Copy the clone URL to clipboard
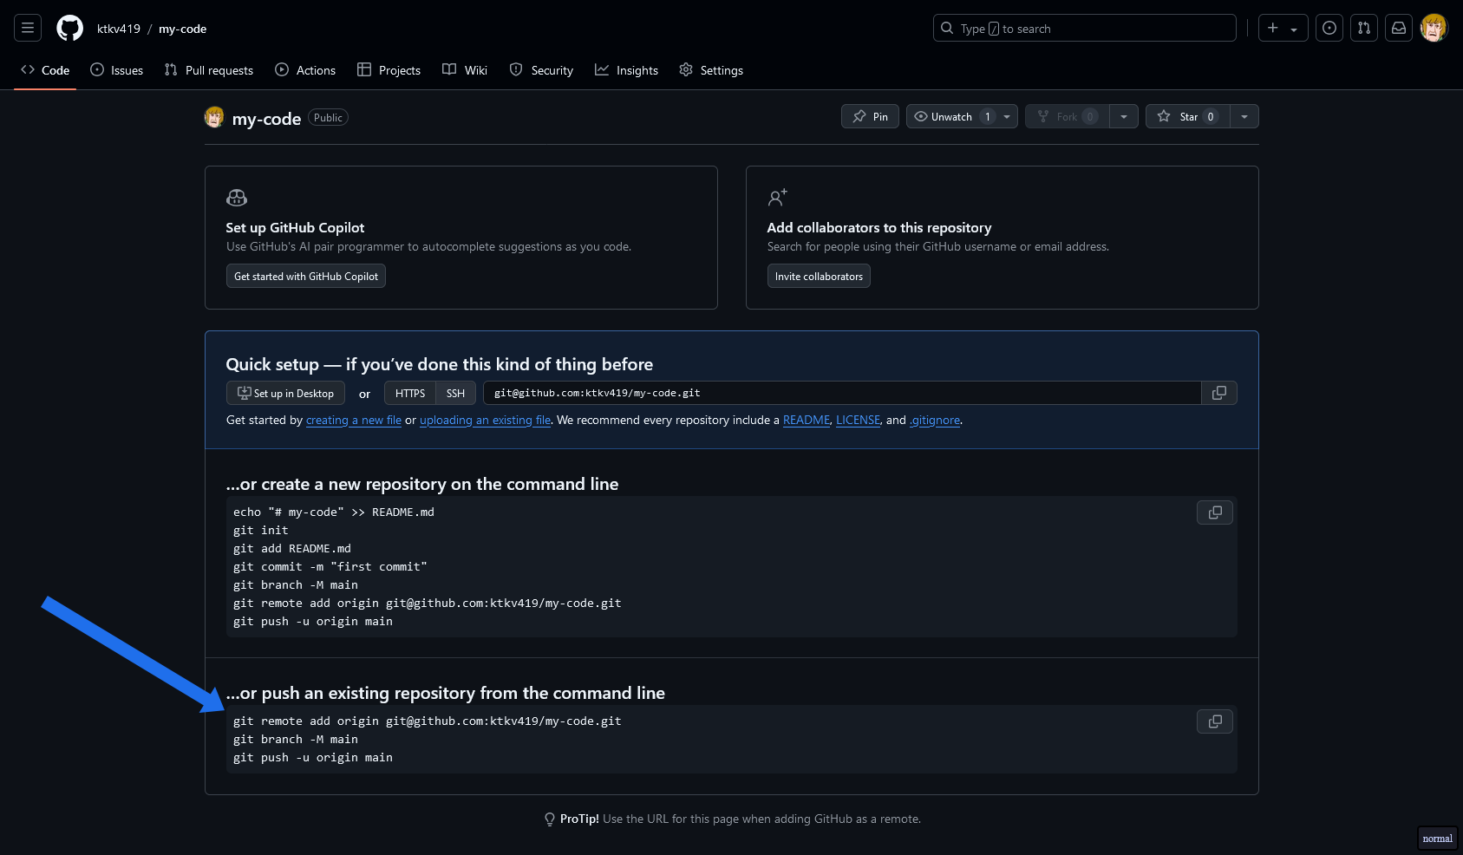 point(1219,393)
